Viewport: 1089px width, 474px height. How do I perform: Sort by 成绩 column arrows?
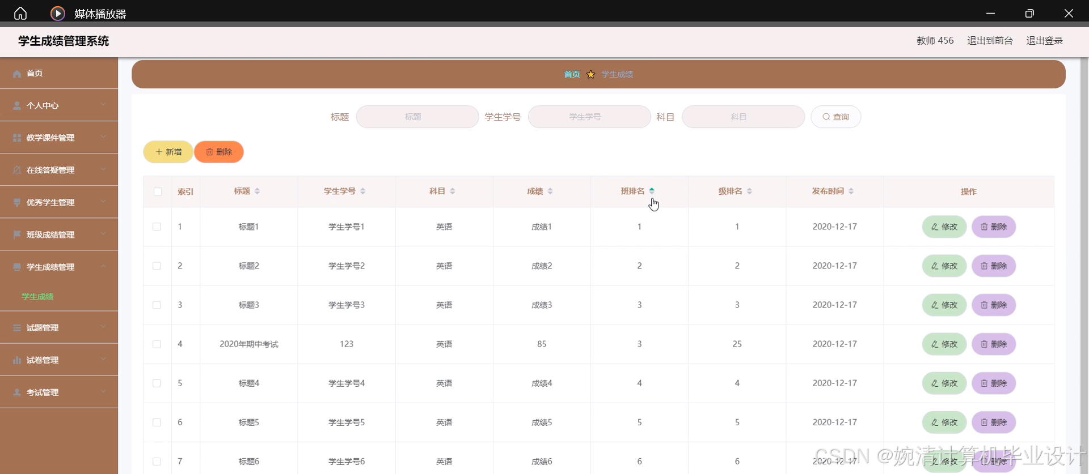click(550, 191)
